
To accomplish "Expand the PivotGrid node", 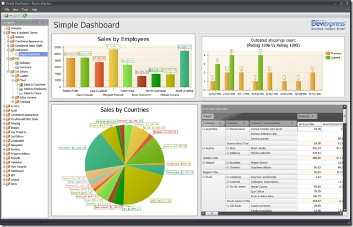I will point(13,102).
